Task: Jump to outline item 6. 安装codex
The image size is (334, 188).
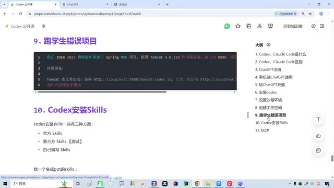Action: pos(266,92)
